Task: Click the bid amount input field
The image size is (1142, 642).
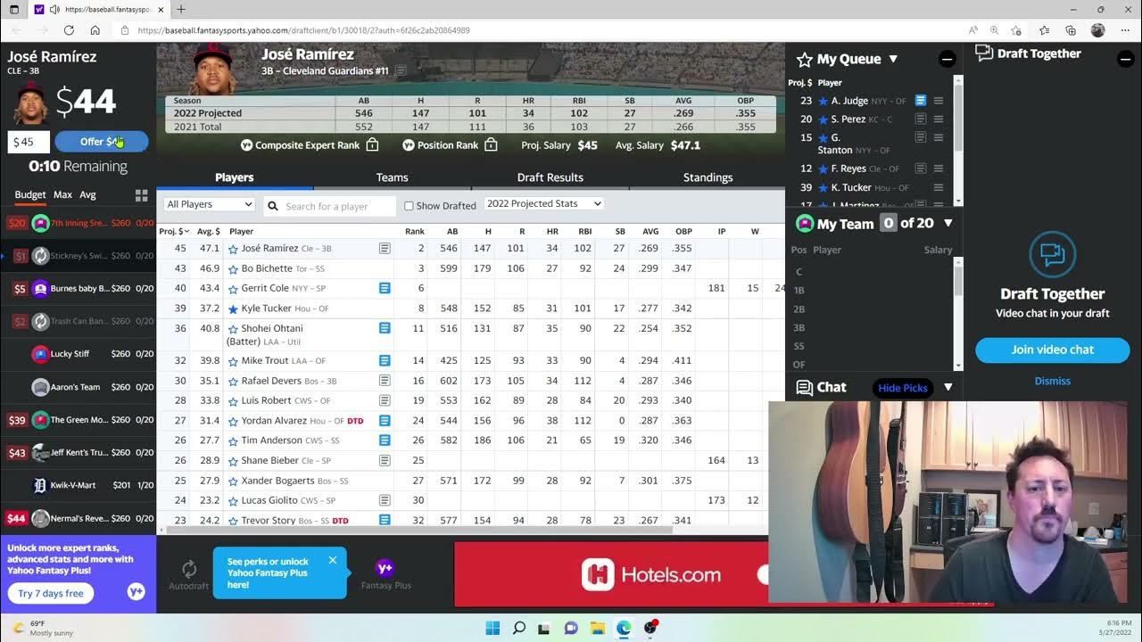Action: [29, 142]
